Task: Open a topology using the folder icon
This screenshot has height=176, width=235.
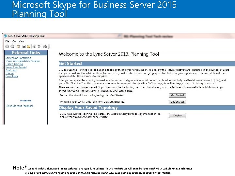Action: click(x=29, y=47)
